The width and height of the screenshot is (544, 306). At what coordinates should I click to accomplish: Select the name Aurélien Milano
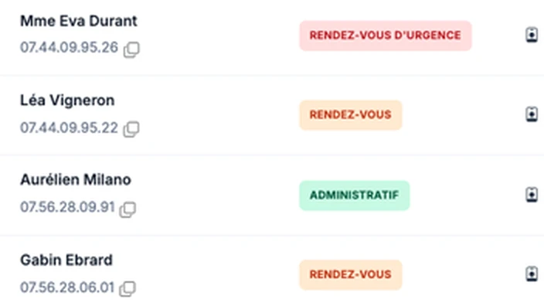pyautogui.click(x=76, y=180)
